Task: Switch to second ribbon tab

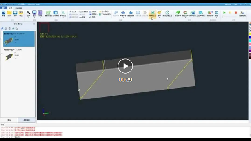Action: pos(18,8)
